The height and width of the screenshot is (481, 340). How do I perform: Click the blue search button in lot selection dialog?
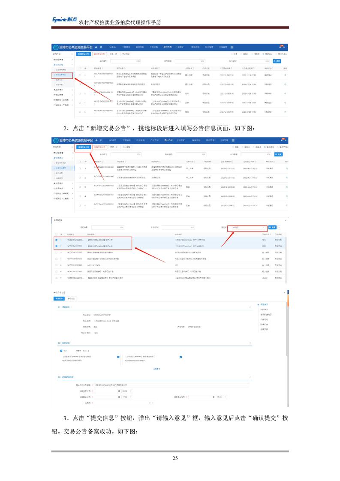coord(272,227)
